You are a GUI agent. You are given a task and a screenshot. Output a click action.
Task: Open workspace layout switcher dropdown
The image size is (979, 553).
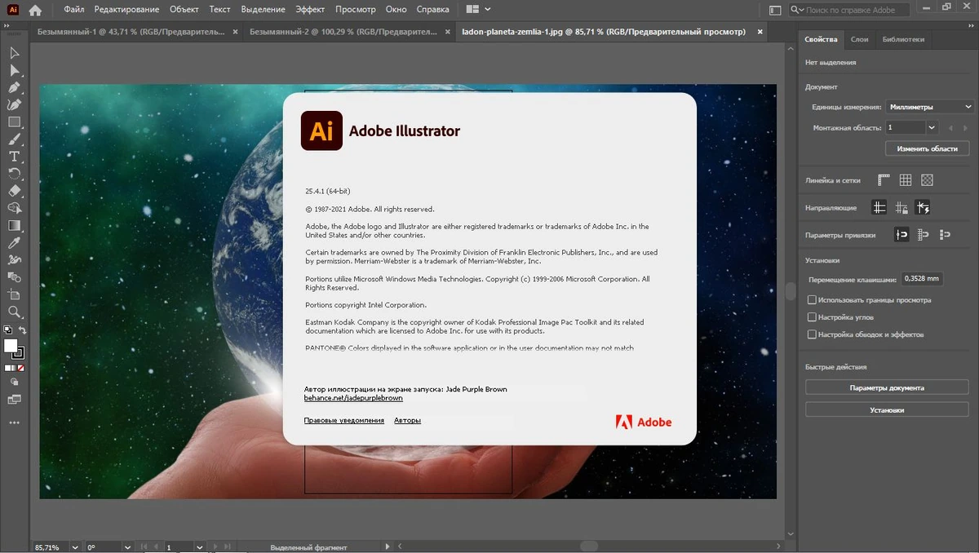[479, 10]
